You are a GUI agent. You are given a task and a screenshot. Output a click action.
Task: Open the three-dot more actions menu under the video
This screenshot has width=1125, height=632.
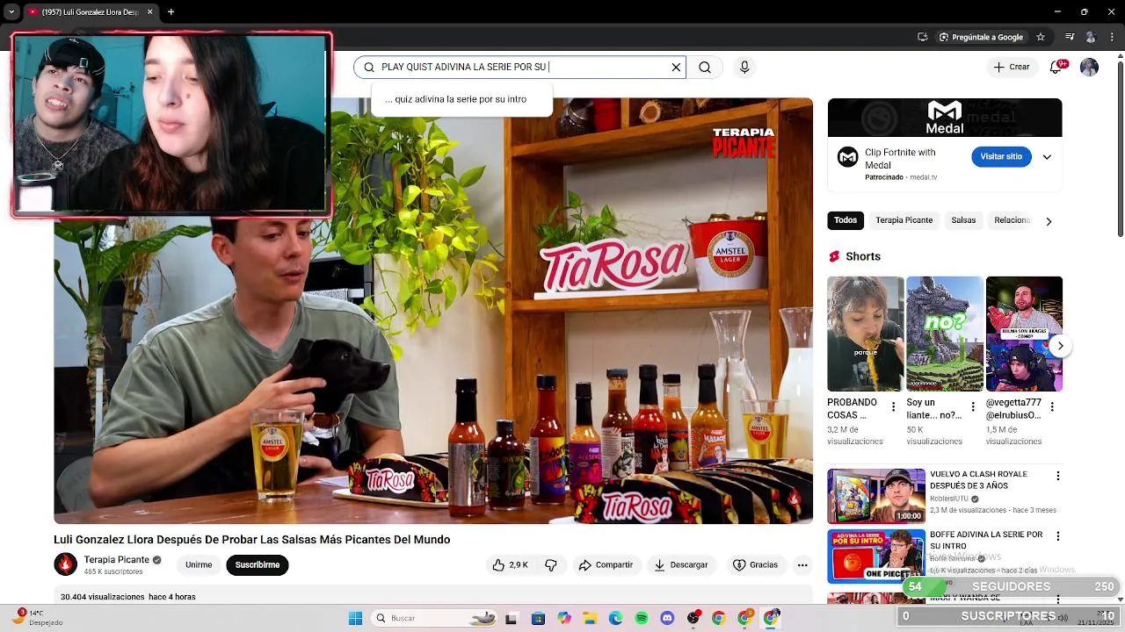click(x=802, y=565)
